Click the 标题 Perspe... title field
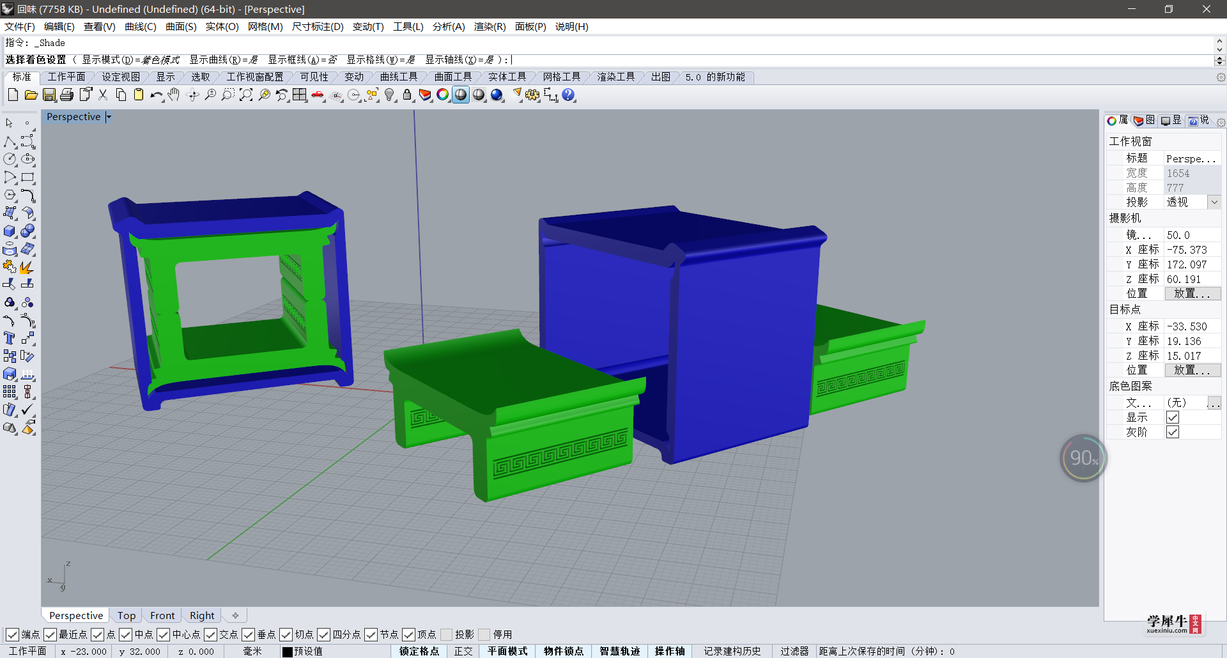 [x=1192, y=158]
